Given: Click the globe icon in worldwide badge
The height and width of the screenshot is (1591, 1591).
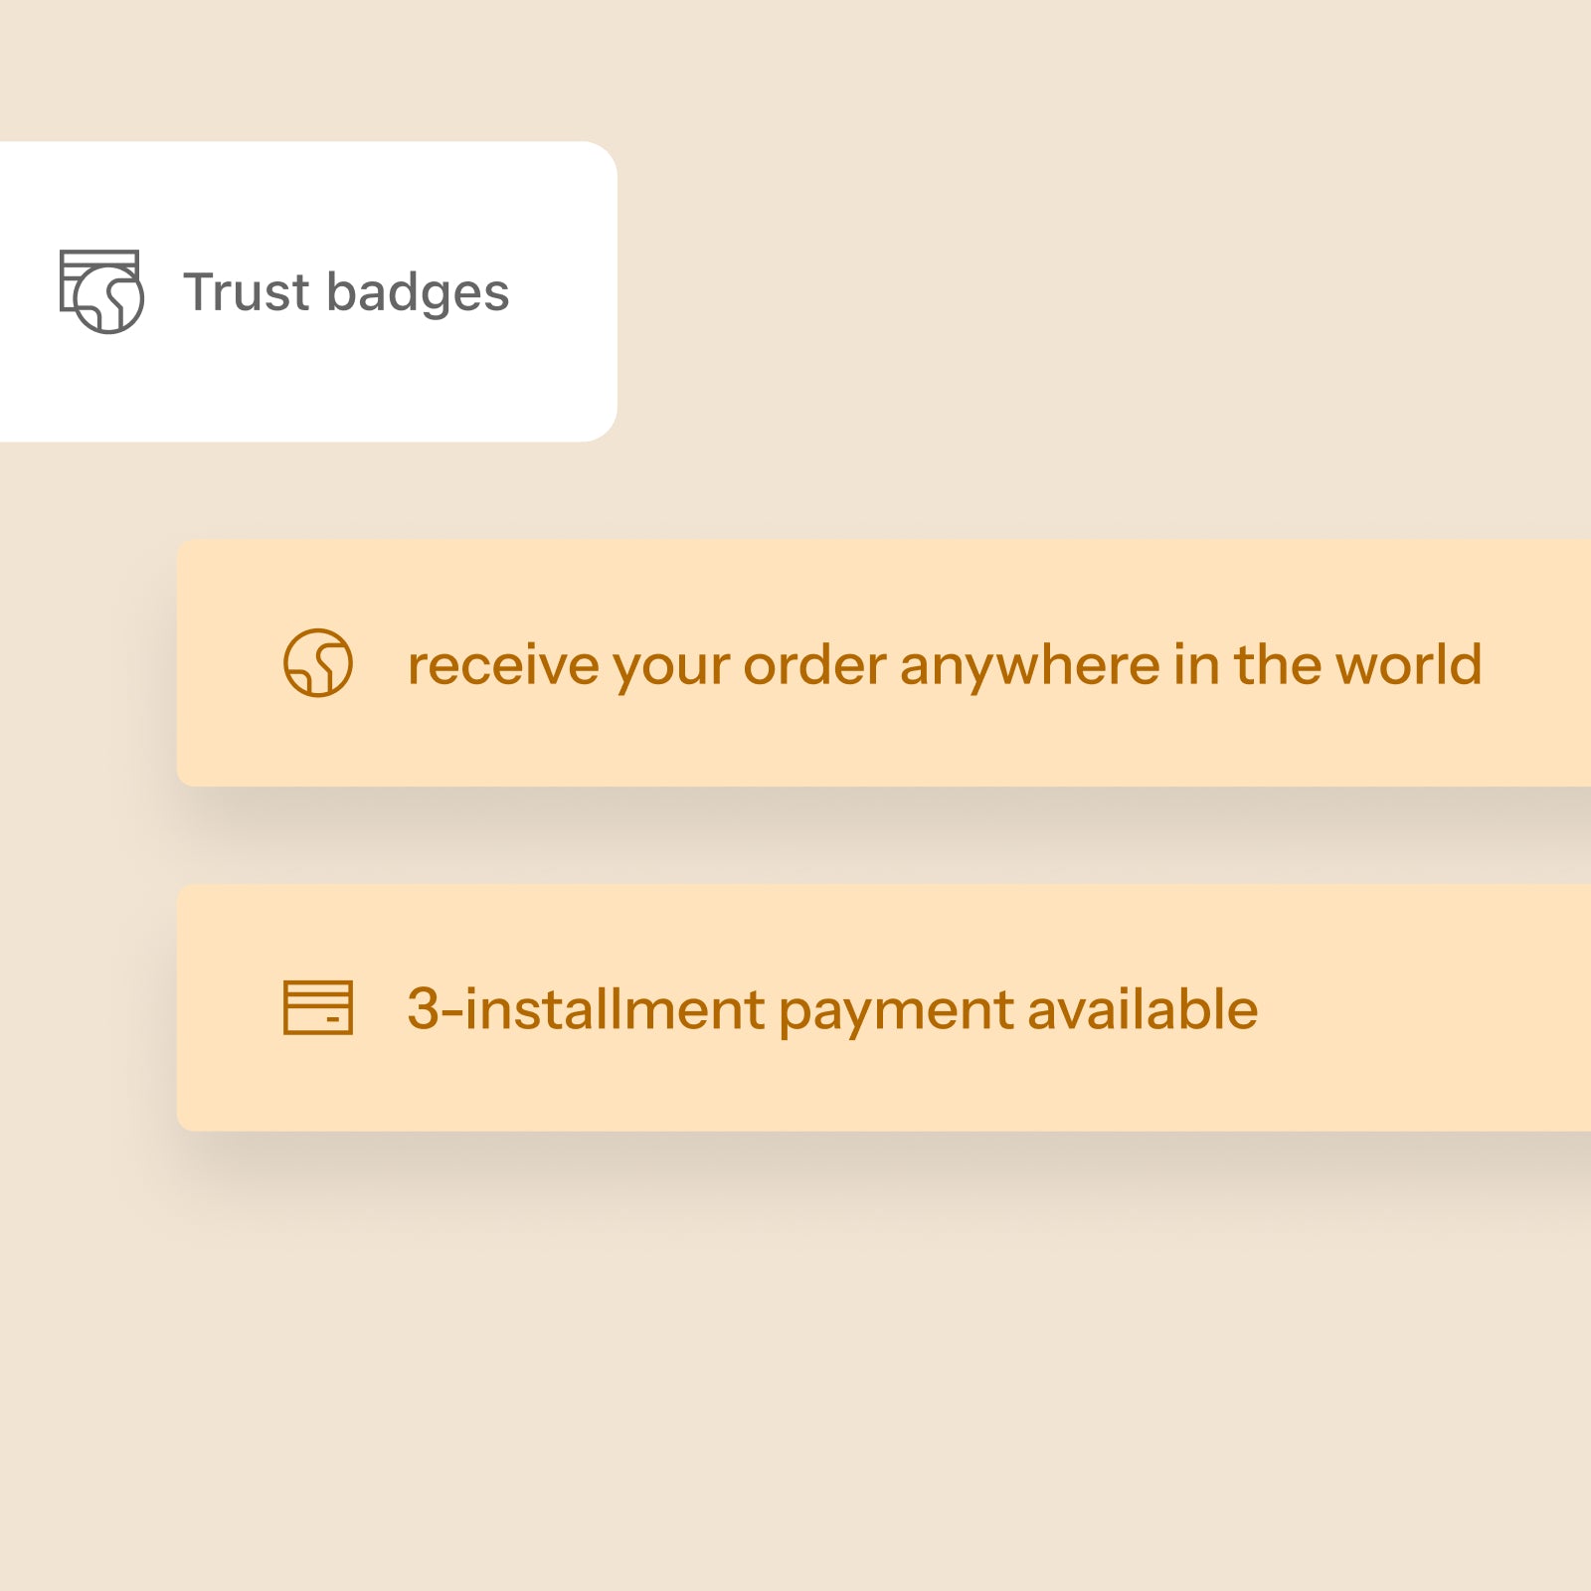Looking at the screenshot, I should pos(318,662).
